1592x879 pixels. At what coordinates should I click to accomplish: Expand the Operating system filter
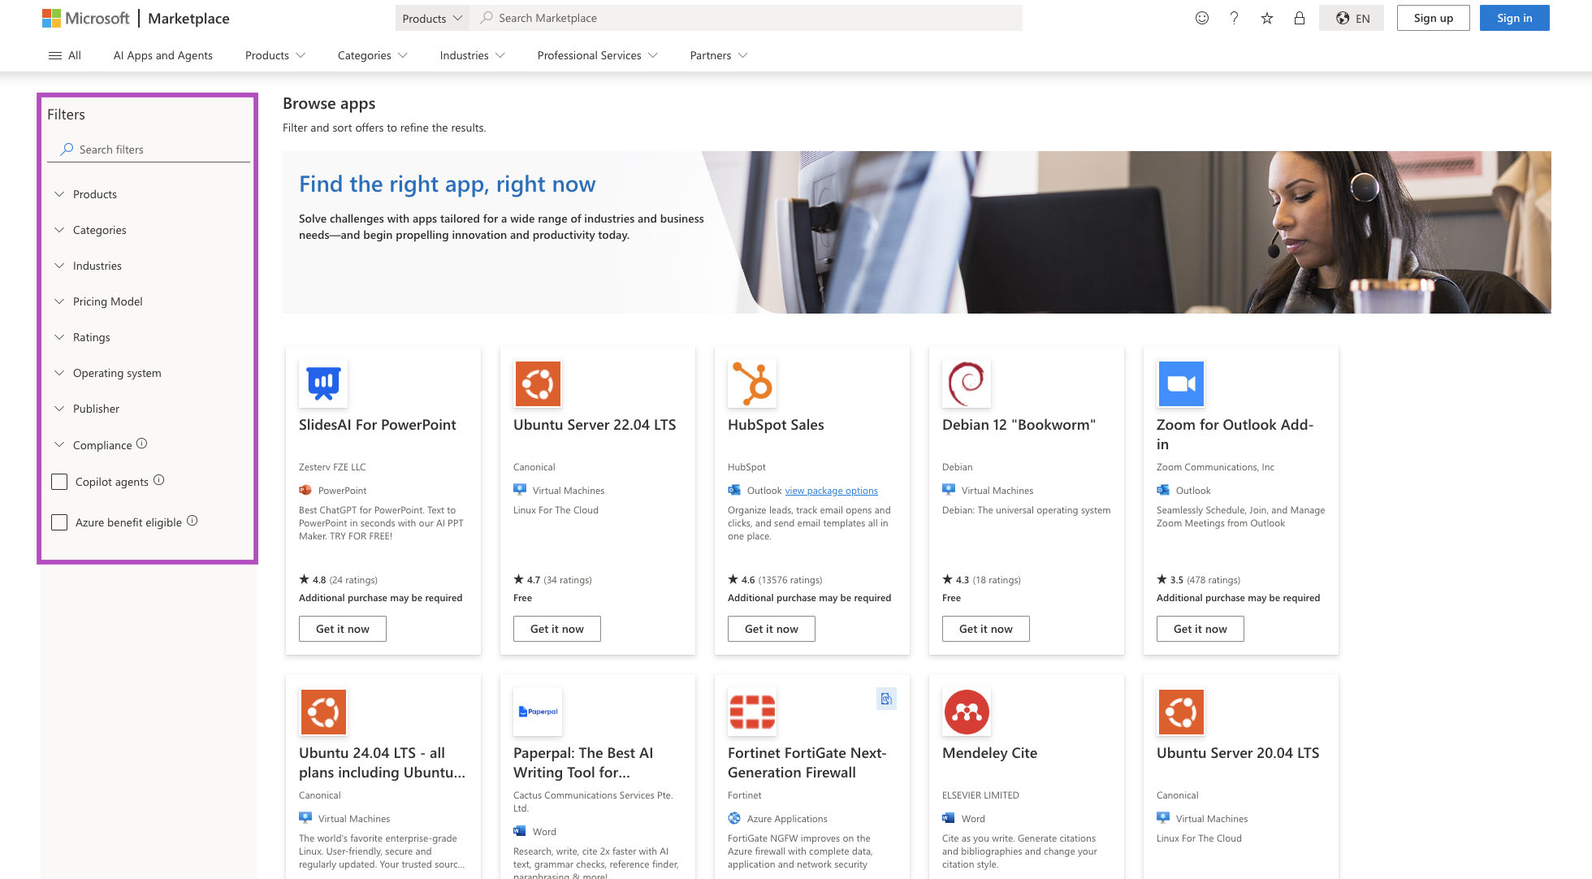(x=117, y=373)
